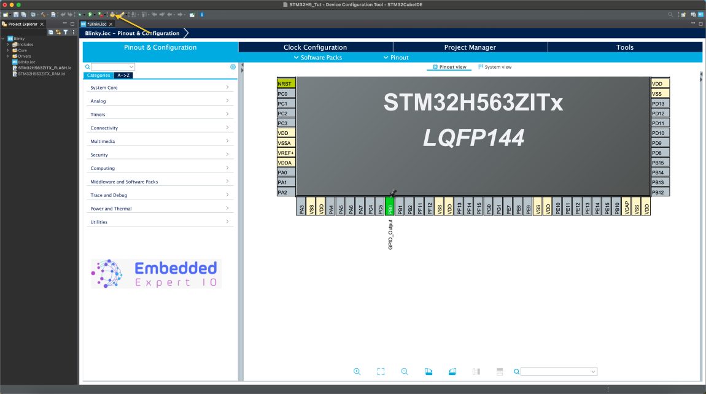Open the Project Manager tab

470,47
